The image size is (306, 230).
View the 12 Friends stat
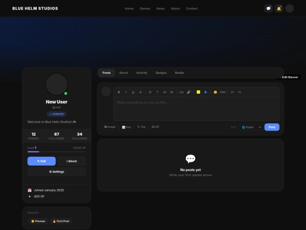[33, 136]
